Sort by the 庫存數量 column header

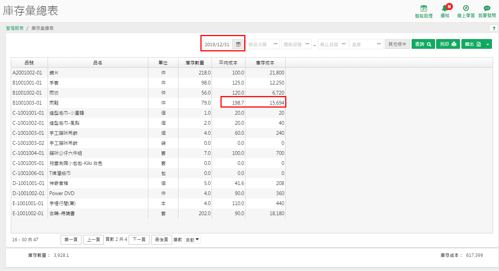(x=195, y=63)
